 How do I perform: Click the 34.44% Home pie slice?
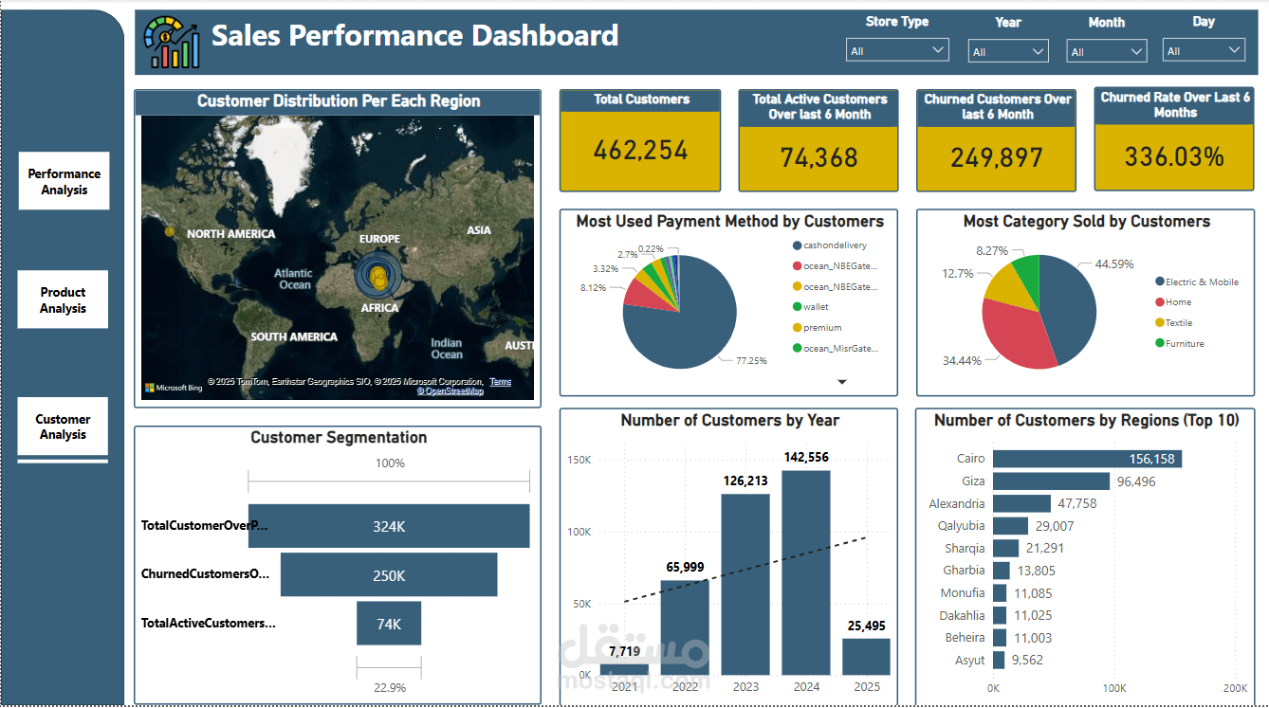click(1013, 332)
